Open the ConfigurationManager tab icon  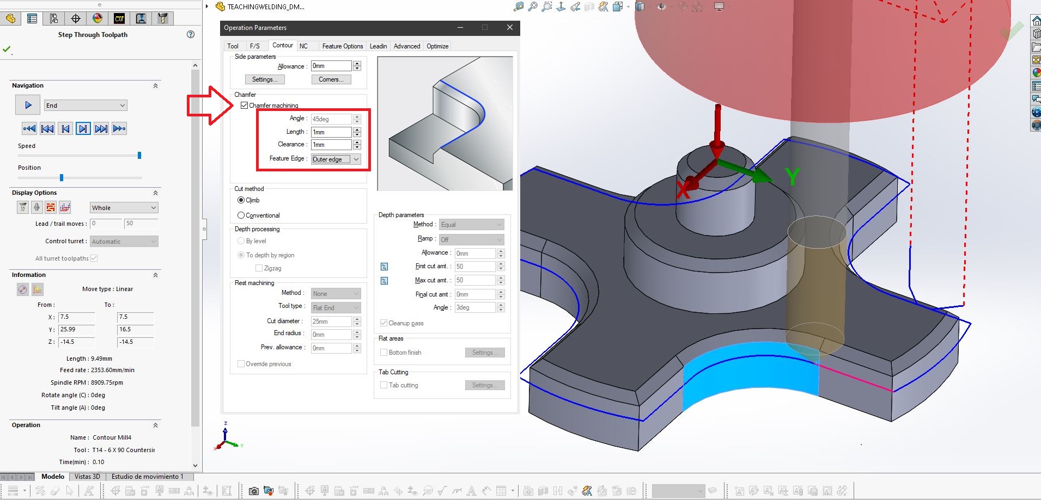pyautogui.click(x=54, y=18)
